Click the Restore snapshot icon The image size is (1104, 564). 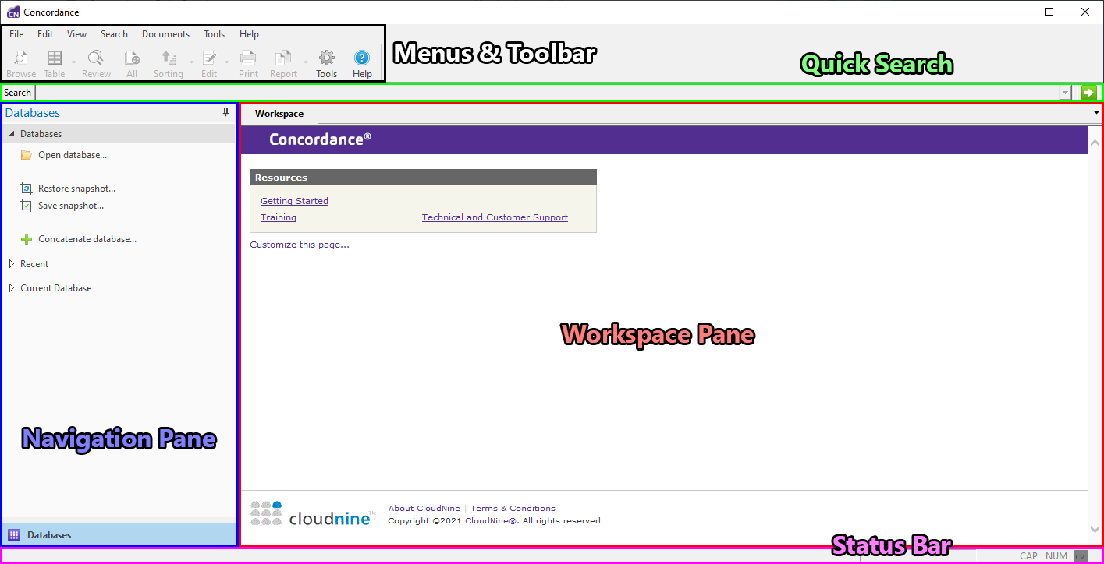coord(27,189)
